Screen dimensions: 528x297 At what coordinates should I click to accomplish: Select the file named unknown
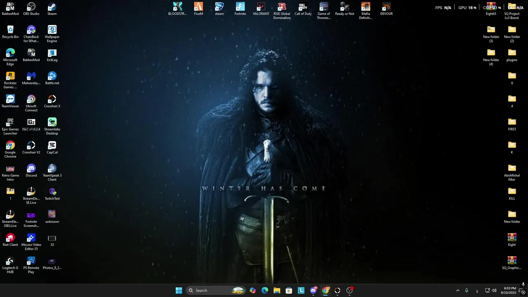(x=52, y=217)
